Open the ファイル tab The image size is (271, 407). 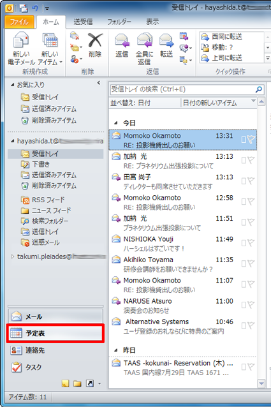coord(19,22)
